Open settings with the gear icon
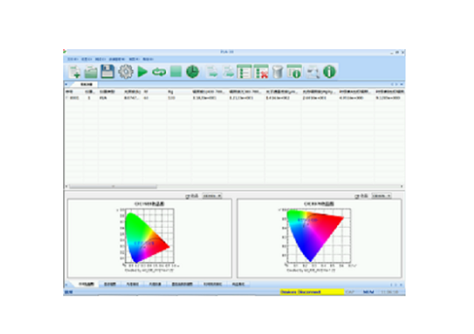The width and height of the screenshot is (474, 334). [x=126, y=72]
